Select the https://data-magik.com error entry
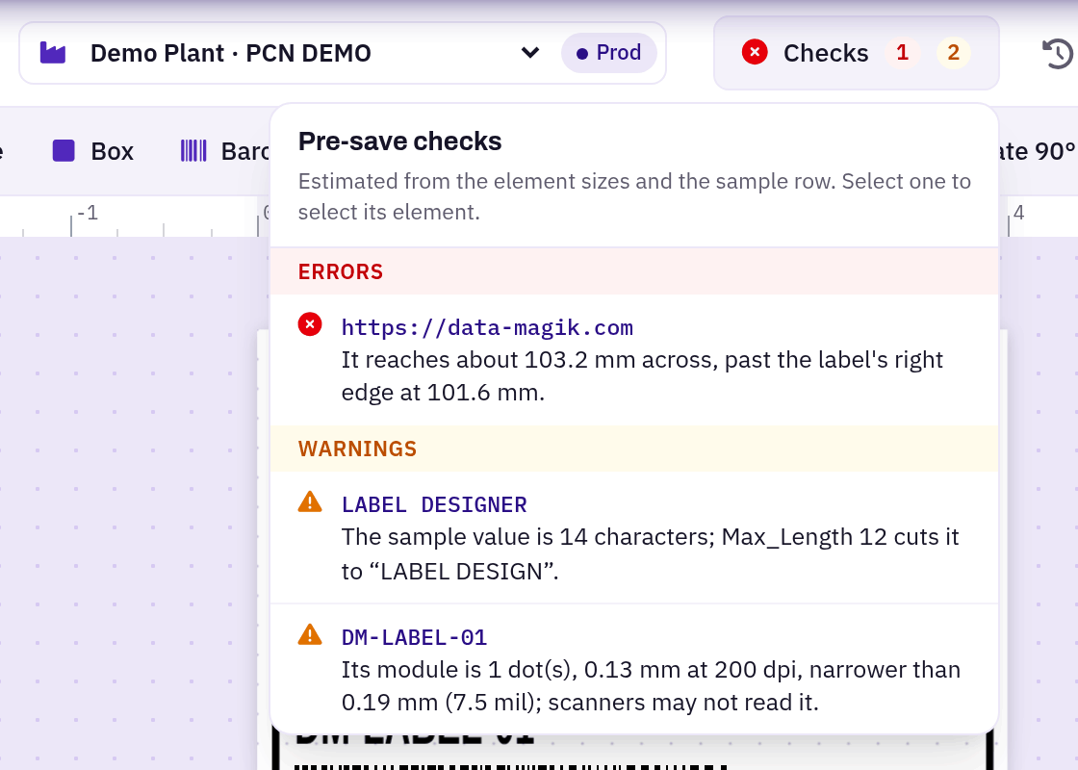 click(634, 360)
